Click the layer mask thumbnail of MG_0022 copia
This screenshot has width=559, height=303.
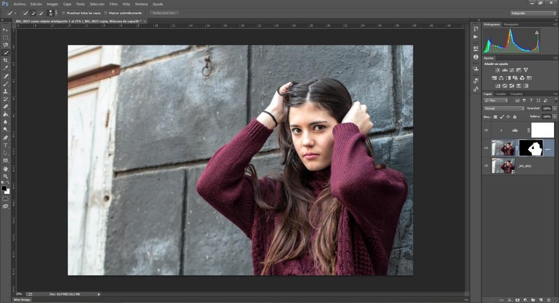[x=530, y=148]
